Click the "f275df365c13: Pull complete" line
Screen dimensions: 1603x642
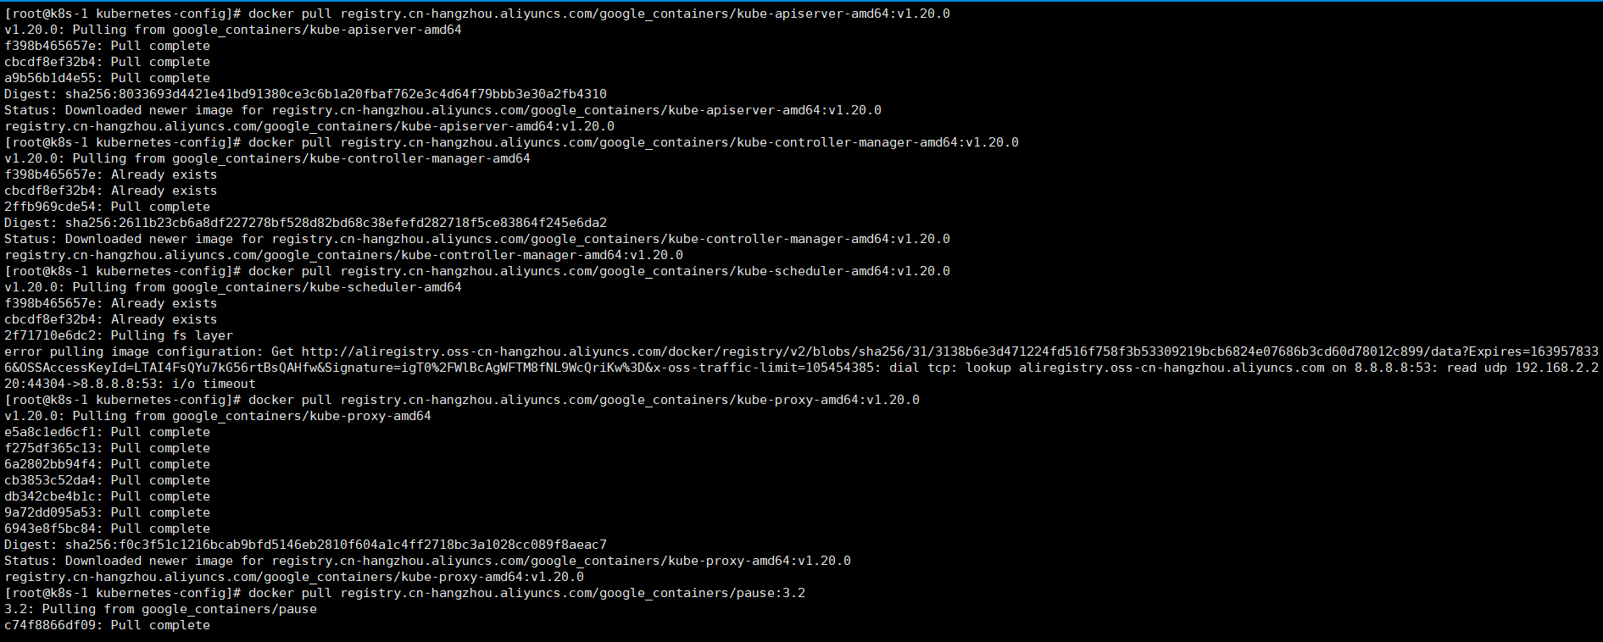point(107,448)
